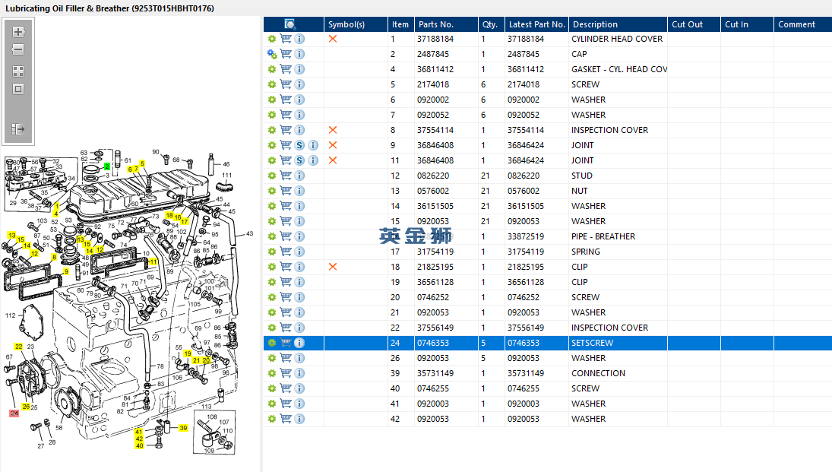Add SPRING 31754119 to cart
This screenshot has width=832, height=472.
pyautogui.click(x=286, y=252)
